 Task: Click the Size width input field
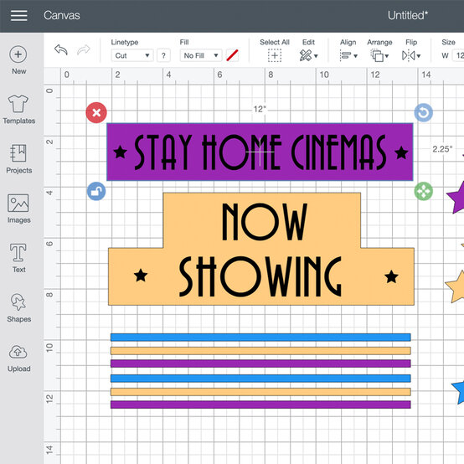coord(458,55)
